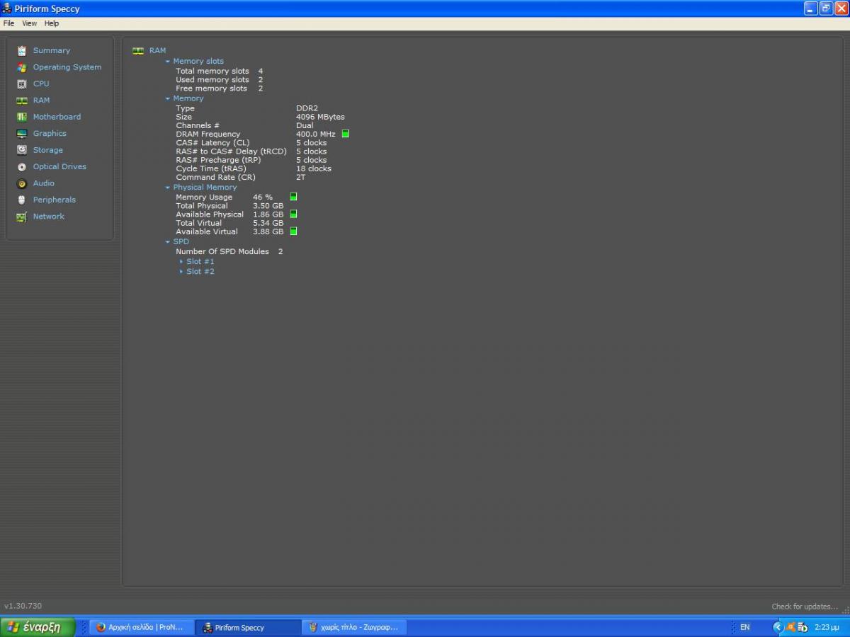Click the green indicator beside Available Virtual
850x637 pixels.
tap(293, 231)
